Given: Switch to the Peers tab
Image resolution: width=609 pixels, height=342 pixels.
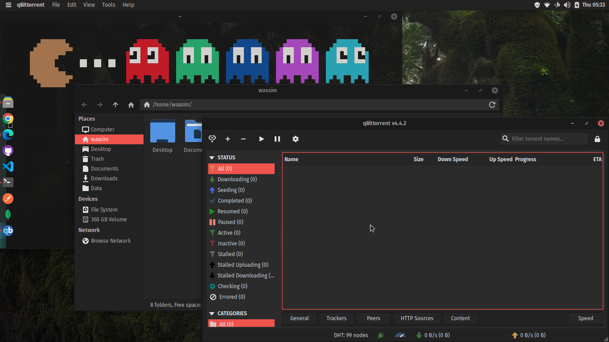Looking at the screenshot, I should [x=374, y=318].
